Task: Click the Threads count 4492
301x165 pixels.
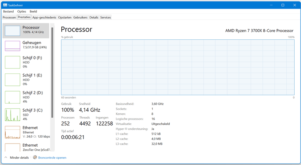Action: pyautogui.click(x=85, y=123)
